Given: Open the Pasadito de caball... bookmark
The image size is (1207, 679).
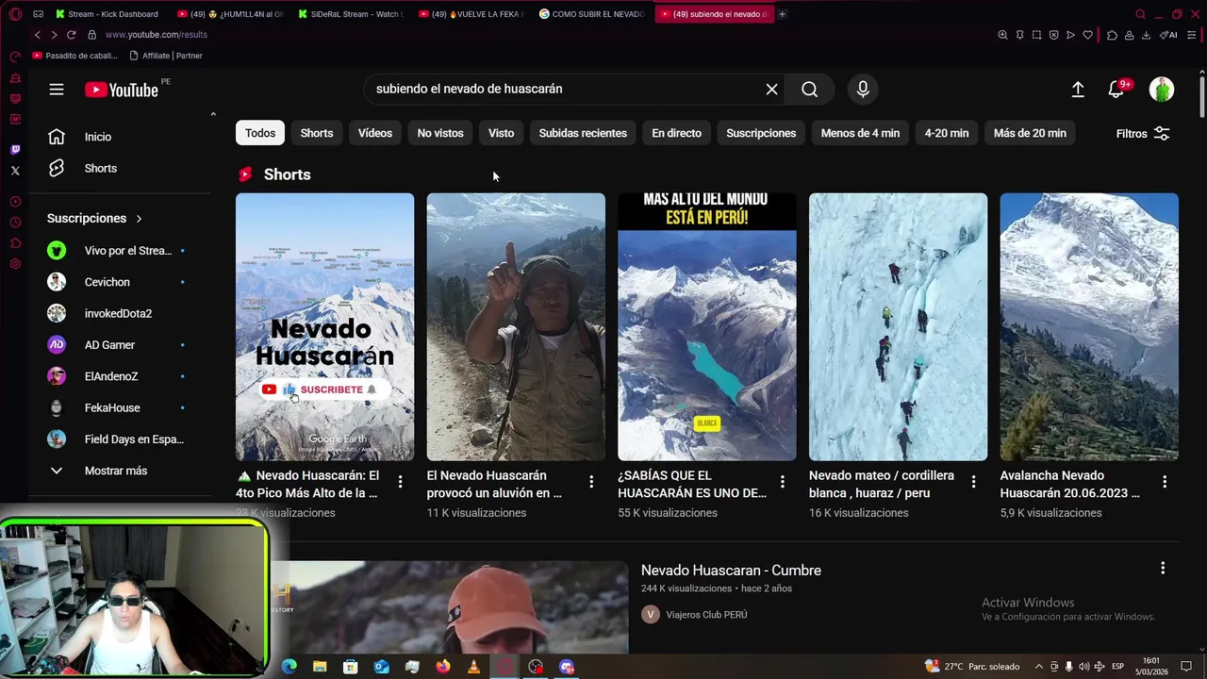Looking at the screenshot, I should coord(74,56).
